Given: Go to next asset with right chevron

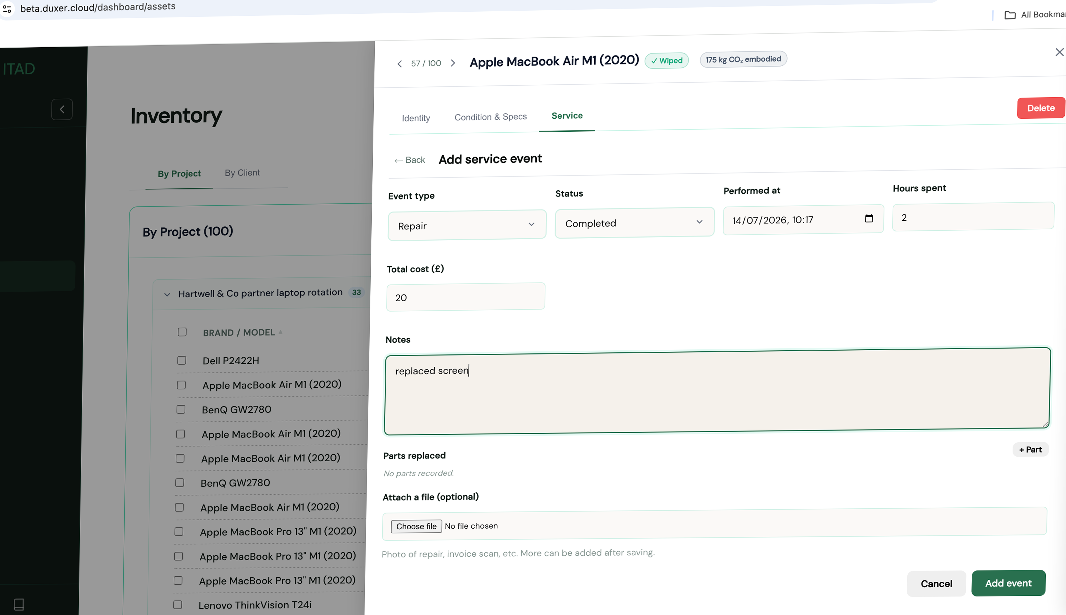Looking at the screenshot, I should 453,63.
